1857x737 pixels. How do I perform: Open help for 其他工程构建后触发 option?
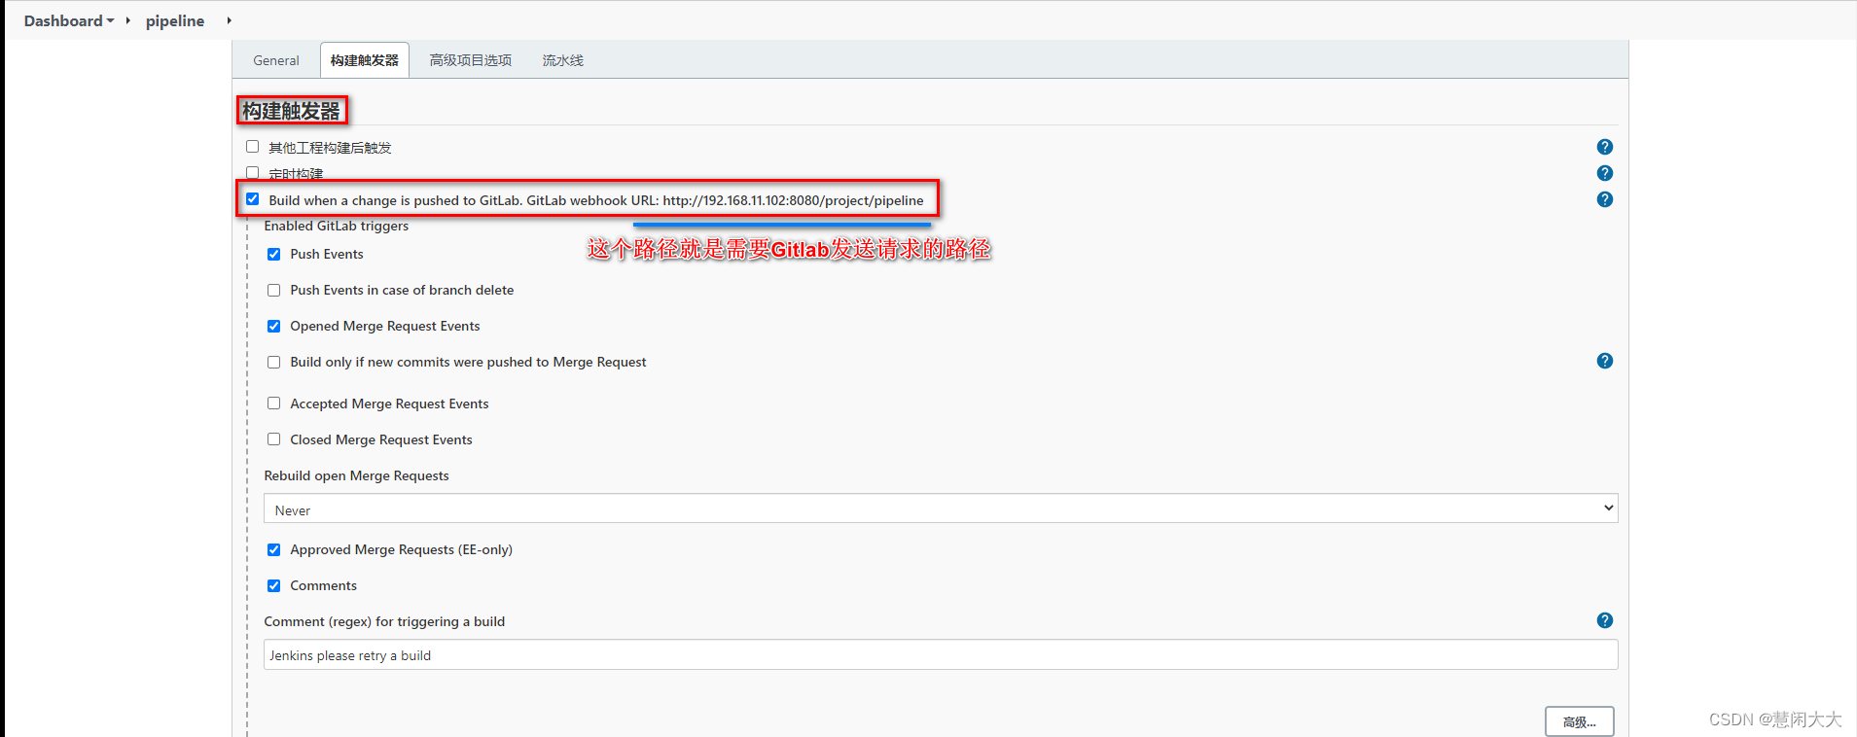click(1605, 147)
